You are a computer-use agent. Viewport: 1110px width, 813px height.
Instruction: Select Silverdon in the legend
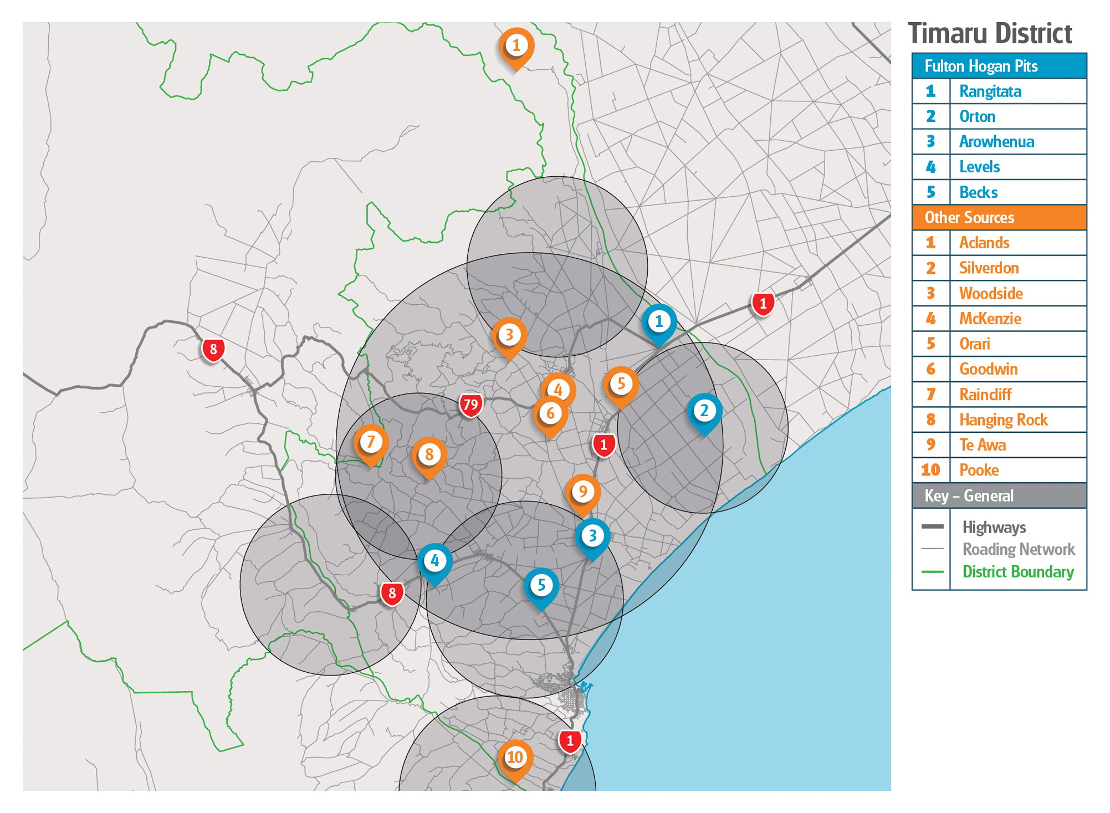tap(989, 268)
